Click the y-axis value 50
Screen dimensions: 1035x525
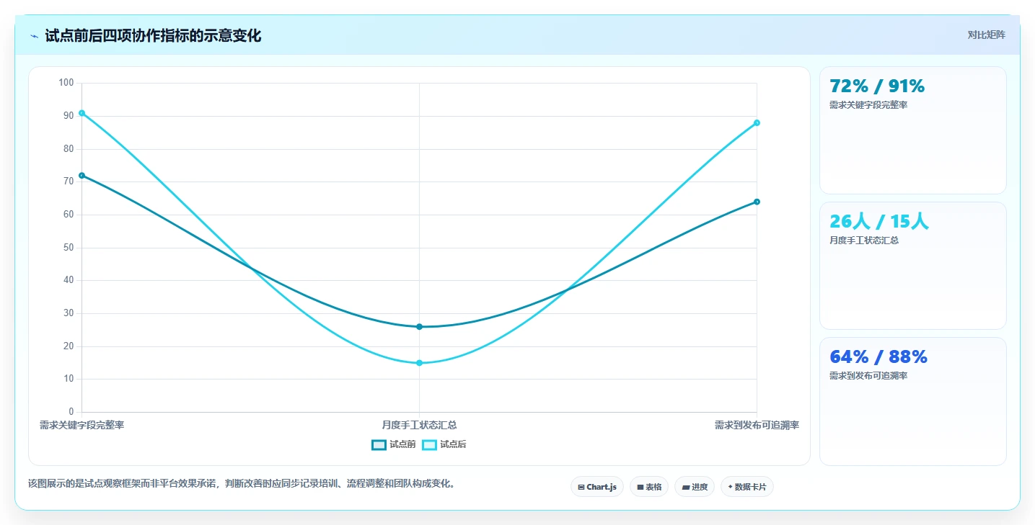(x=69, y=247)
